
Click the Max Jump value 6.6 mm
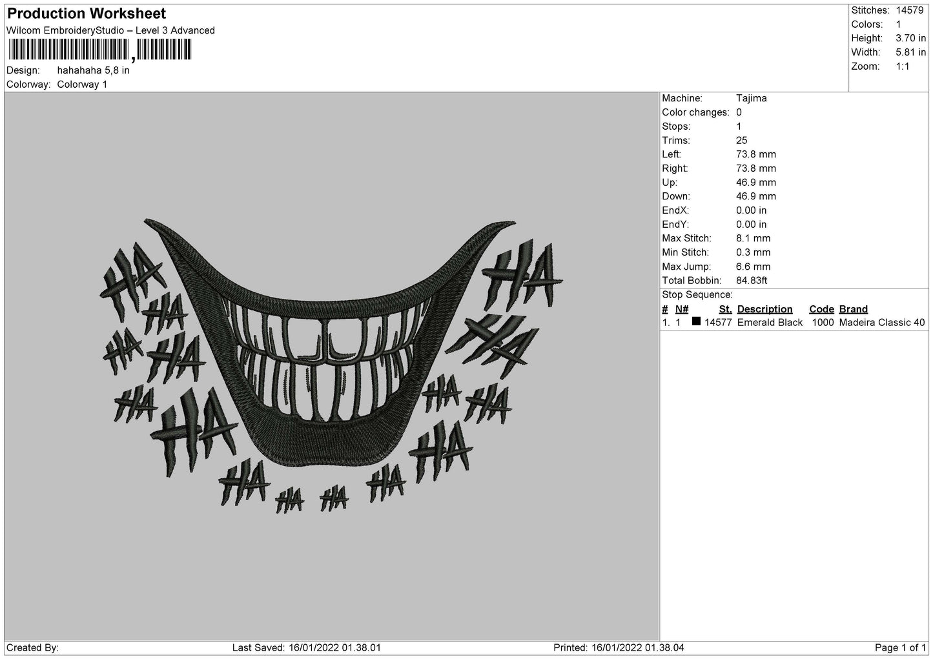[754, 267]
